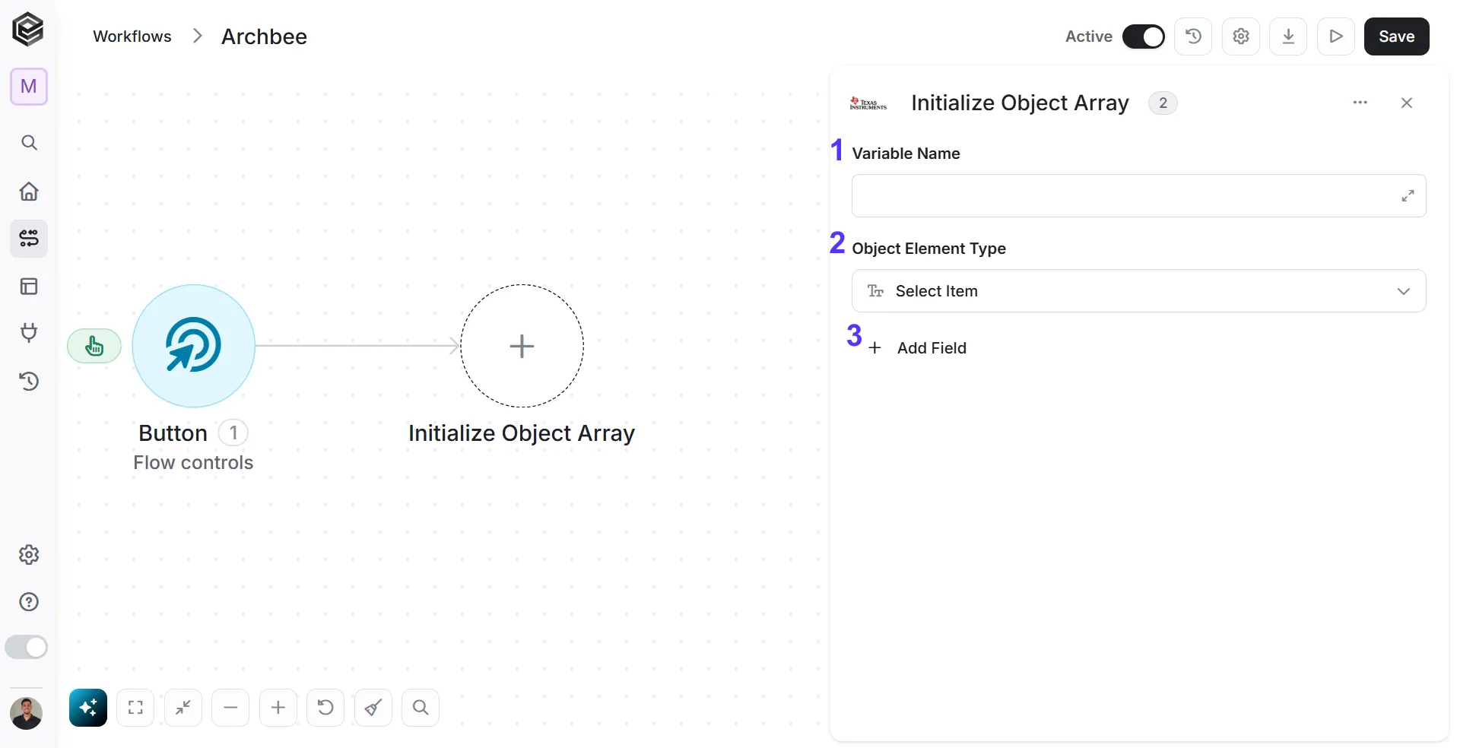Open the history icon in the sidebar
1457x748 pixels.
[x=29, y=381]
